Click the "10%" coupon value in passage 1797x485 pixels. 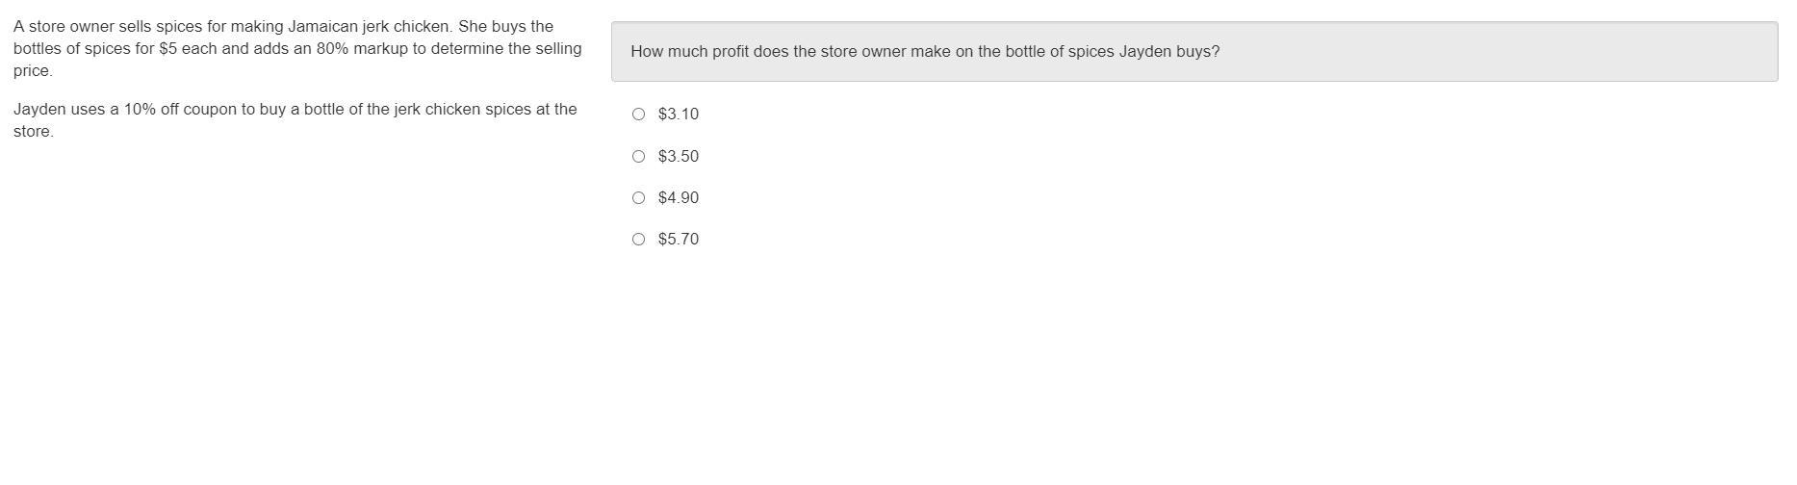coord(140,110)
